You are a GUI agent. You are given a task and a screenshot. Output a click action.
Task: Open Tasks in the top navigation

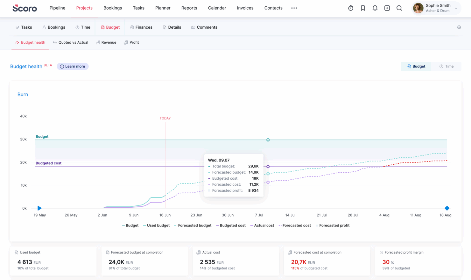[x=139, y=8]
